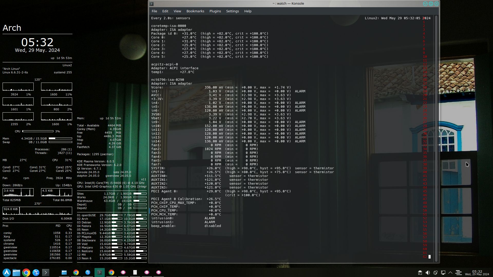Switch to the Gwenview task beside the Chrome task
Image resolution: width=493 pixels, height=277 pixels.
click(x=123, y=272)
